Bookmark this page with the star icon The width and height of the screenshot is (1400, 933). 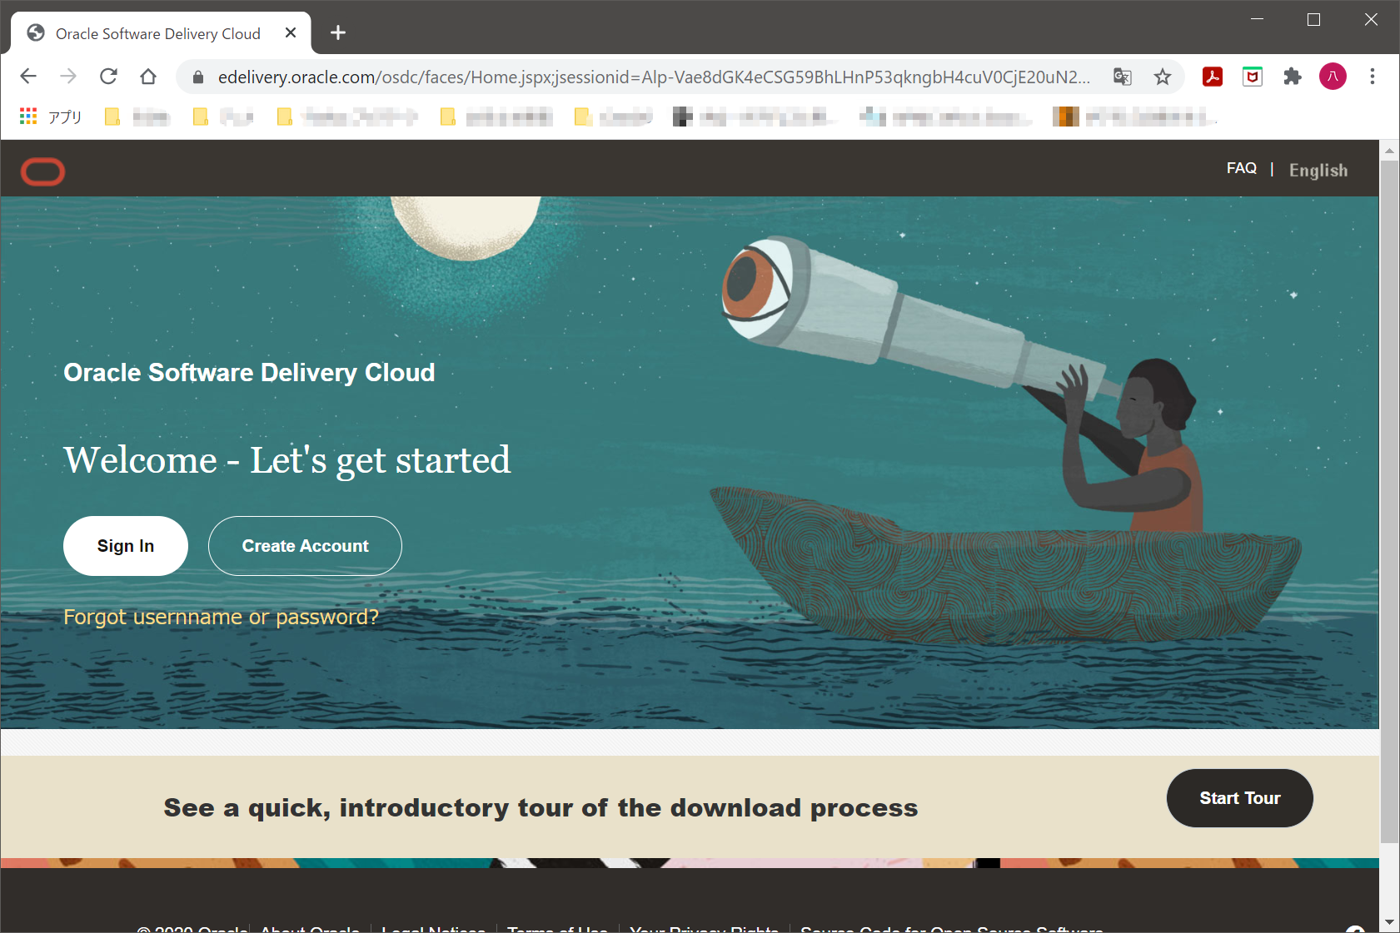coord(1163,77)
